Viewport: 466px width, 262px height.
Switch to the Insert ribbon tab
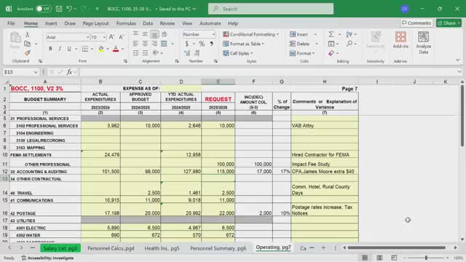pos(51,23)
